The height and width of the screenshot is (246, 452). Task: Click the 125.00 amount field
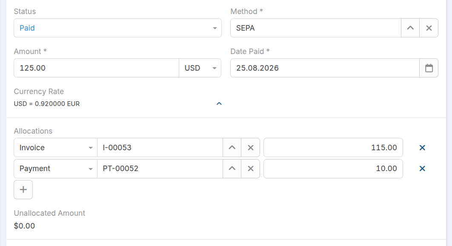click(x=96, y=68)
